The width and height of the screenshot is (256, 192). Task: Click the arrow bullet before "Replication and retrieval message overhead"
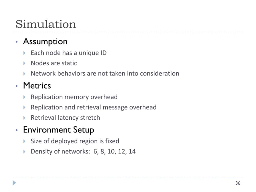point(24,107)
